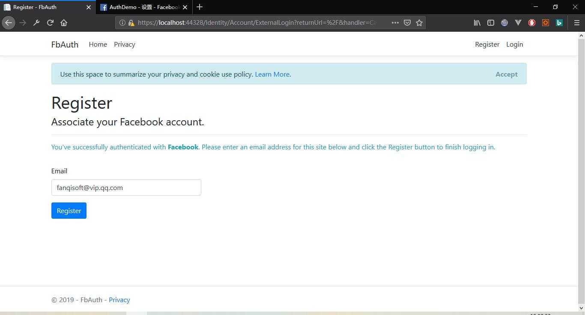Go back using the browser back arrow
The width and height of the screenshot is (585, 315).
[9, 23]
